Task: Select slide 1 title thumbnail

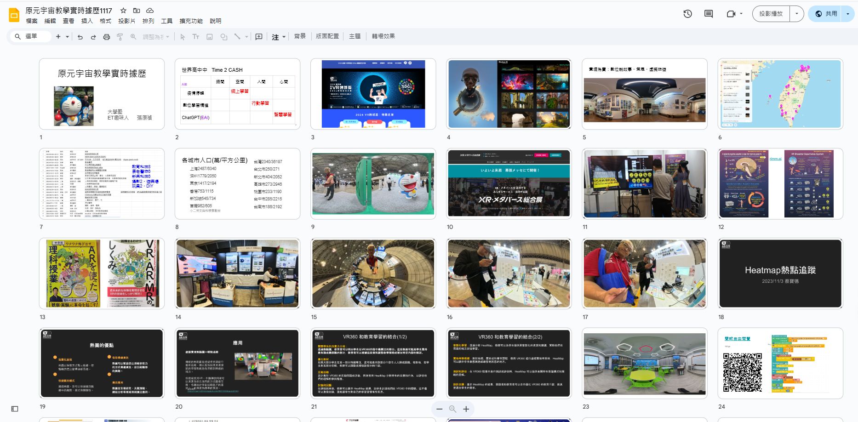Action: tap(102, 94)
